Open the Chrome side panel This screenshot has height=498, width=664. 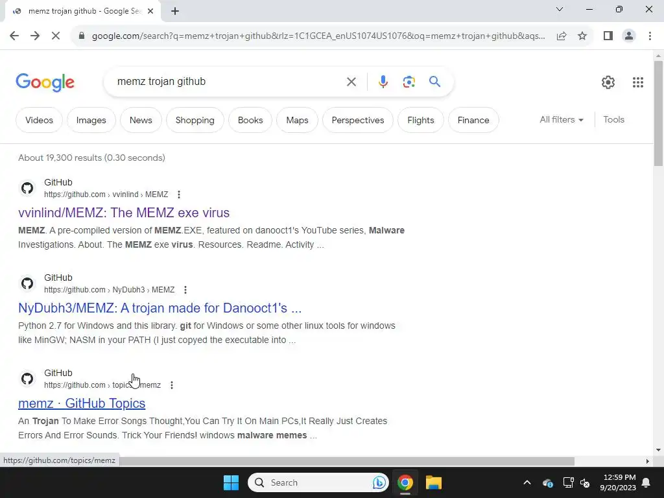(x=608, y=36)
